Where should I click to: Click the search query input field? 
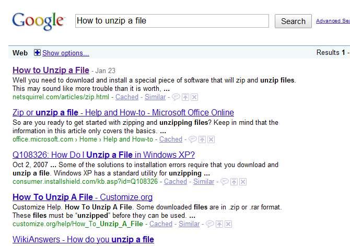[171, 21]
